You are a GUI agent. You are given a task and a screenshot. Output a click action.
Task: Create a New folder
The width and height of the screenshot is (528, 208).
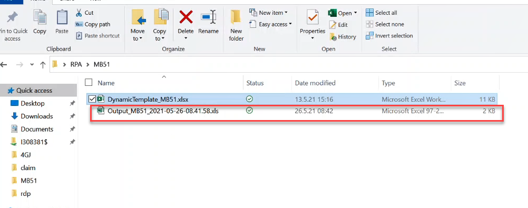(237, 26)
